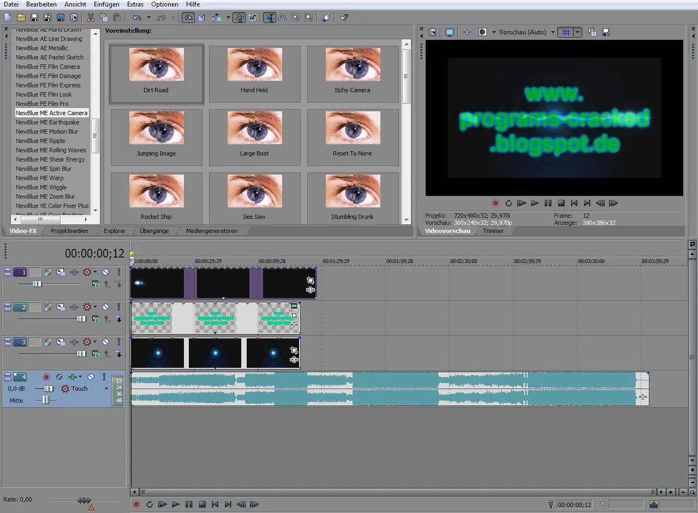Click the automation settings gear on track 3
This screenshot has width=698, height=513.
[x=86, y=342]
